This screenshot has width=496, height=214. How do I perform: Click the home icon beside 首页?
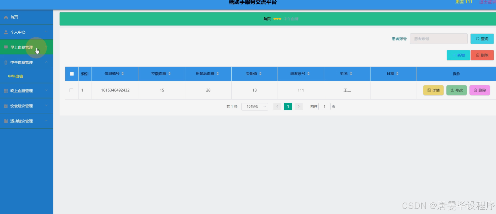(6, 17)
